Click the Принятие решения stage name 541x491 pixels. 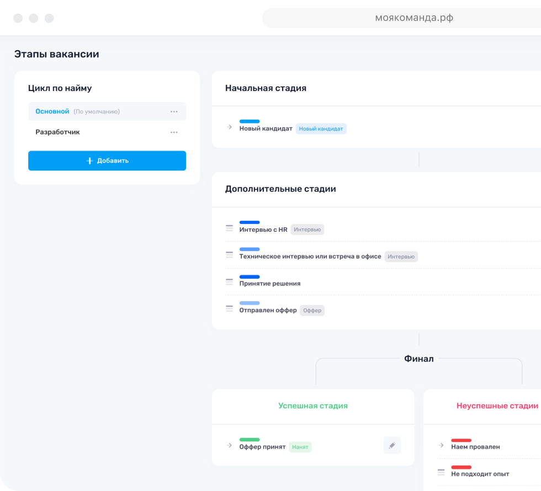(x=270, y=284)
